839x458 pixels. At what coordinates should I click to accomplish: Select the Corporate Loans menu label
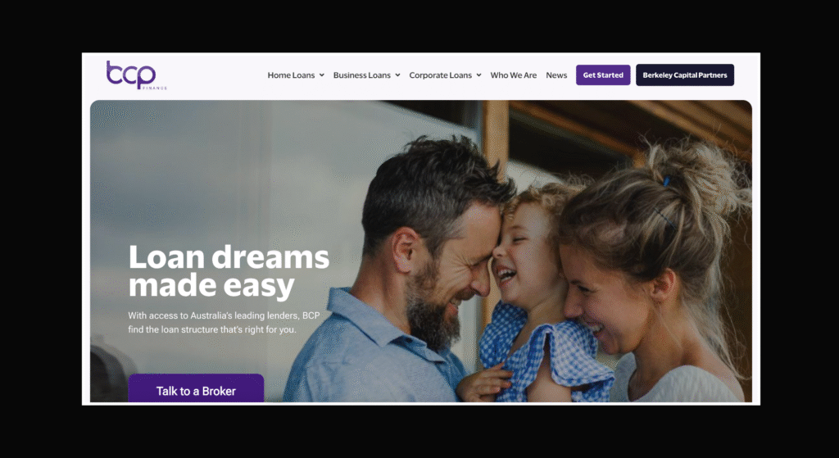click(440, 75)
